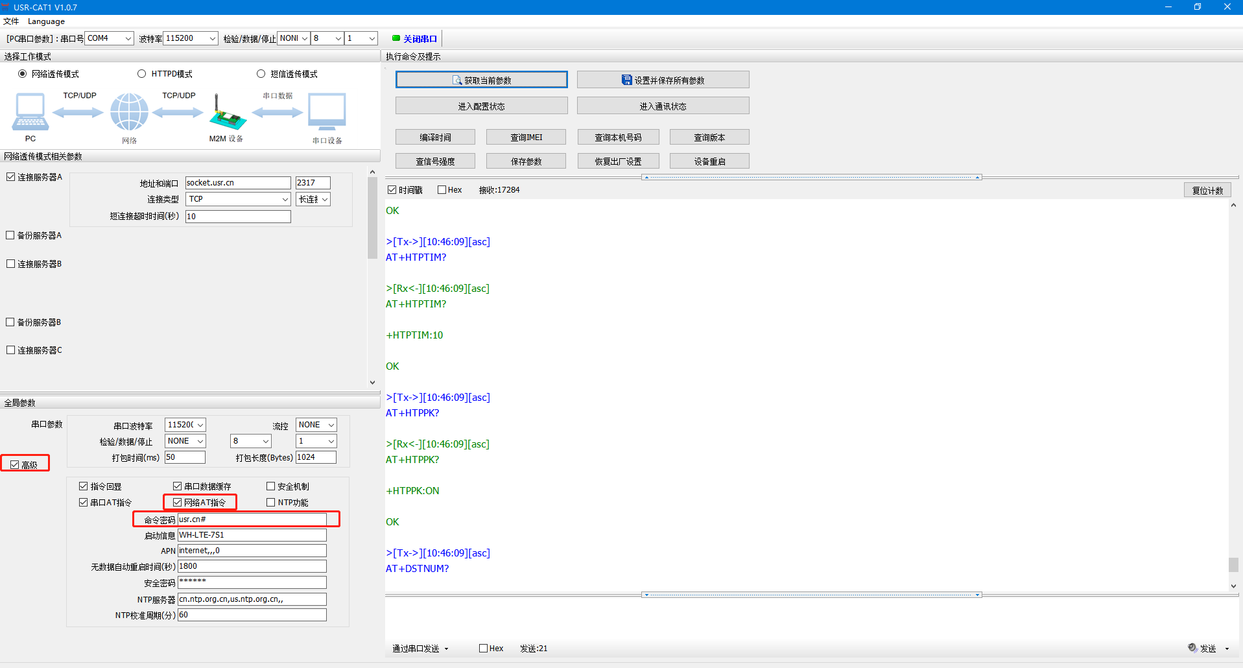This screenshot has width=1243, height=668.
Task: Enable 连接服务器B checkbox
Action: 10,263
